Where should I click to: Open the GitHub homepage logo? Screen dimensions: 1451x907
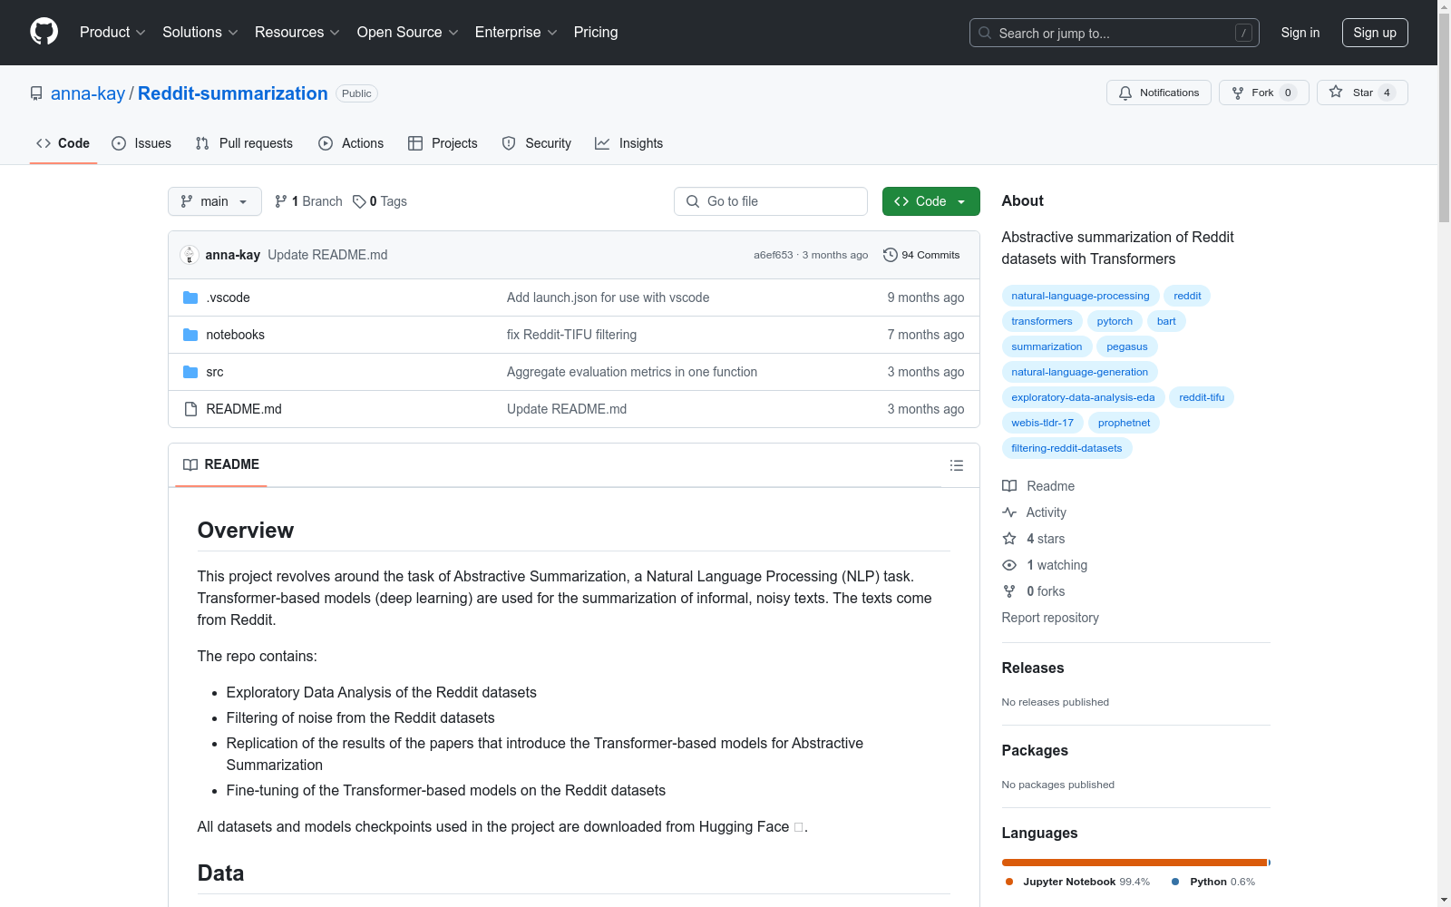point(44,32)
